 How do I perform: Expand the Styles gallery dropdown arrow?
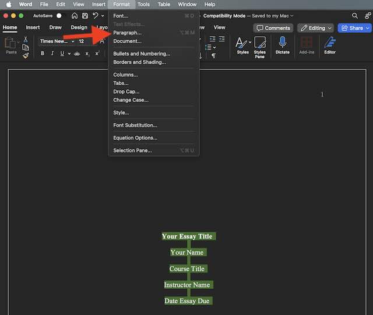pyautogui.click(x=250, y=43)
